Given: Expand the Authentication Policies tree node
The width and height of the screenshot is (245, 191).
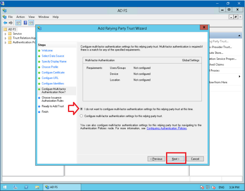Looking at the screenshot, I should coord(5,42).
